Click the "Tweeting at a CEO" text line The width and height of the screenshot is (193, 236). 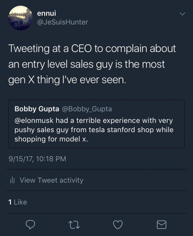tap(92, 49)
